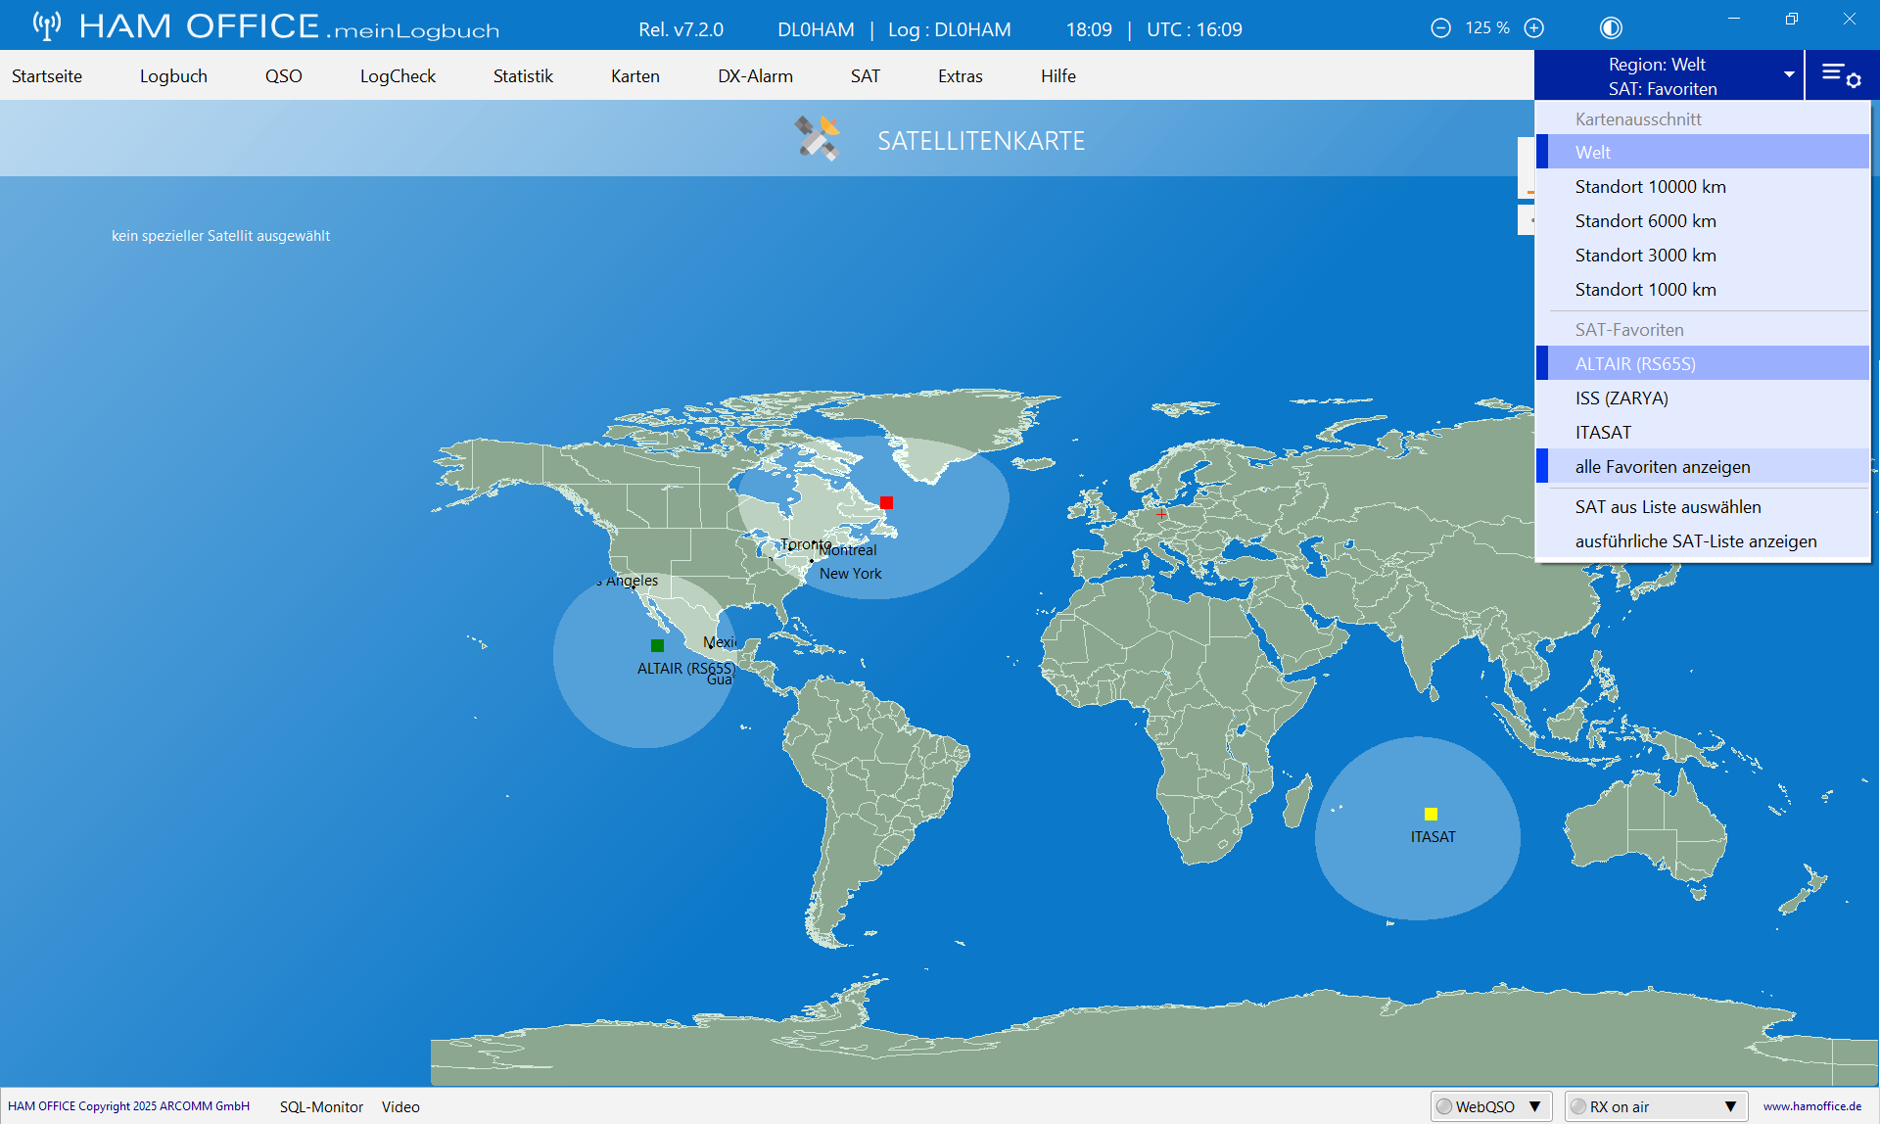The width and height of the screenshot is (1880, 1124).
Task: Open the www.hamoffice.de link
Action: click(x=1811, y=1106)
